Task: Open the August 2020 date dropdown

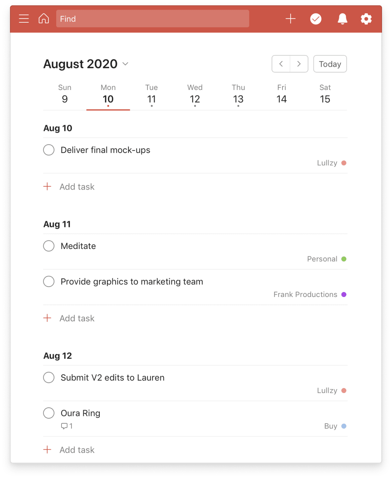Action: click(125, 64)
